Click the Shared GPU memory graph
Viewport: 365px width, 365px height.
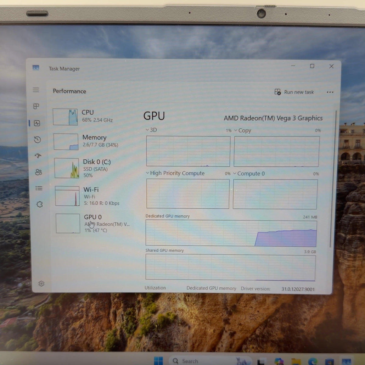(x=231, y=267)
